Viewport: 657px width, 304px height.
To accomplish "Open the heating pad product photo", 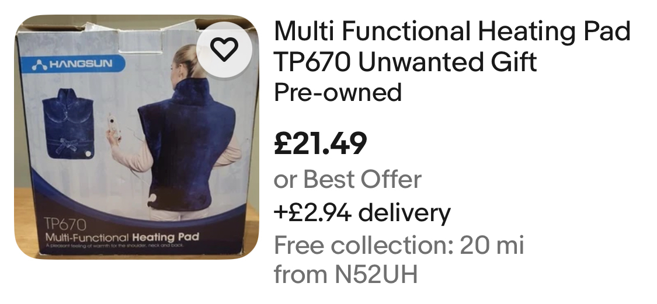I will pos(137,137).
